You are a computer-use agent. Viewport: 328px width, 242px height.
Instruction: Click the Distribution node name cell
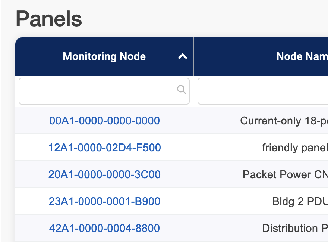pyautogui.click(x=295, y=228)
